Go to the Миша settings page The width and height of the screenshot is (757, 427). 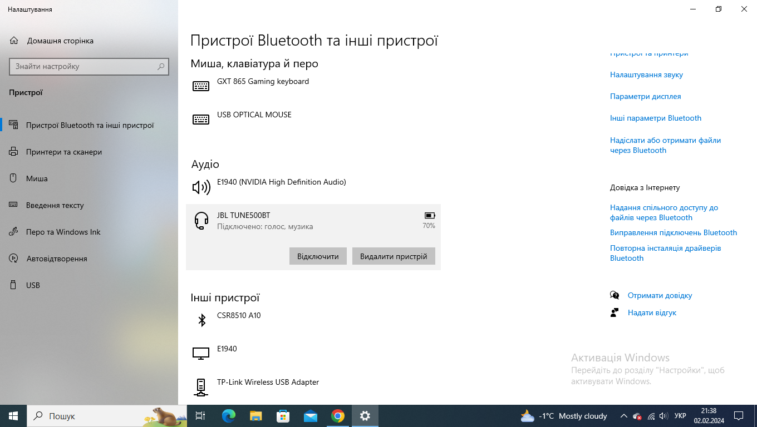[x=37, y=178]
